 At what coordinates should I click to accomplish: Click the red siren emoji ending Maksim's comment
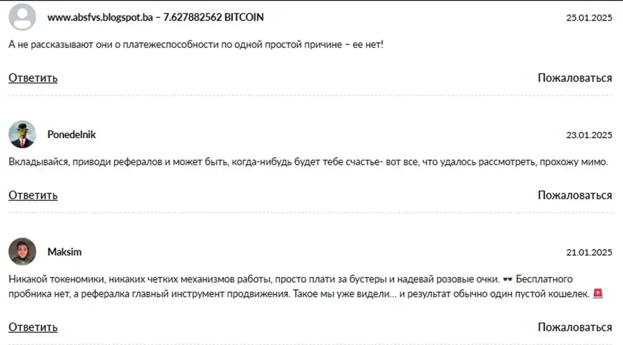[597, 293]
